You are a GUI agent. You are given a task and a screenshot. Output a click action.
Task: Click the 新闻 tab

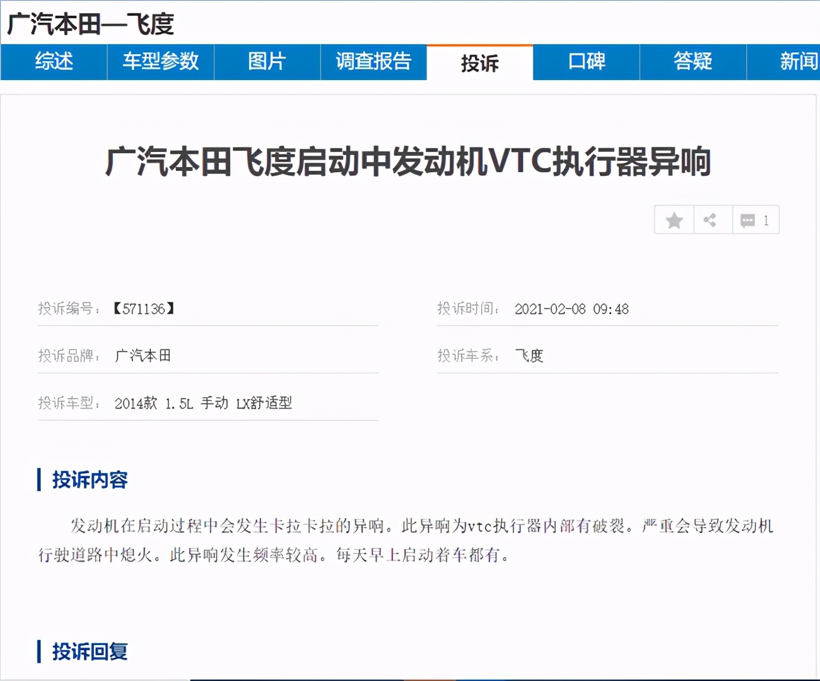(796, 62)
